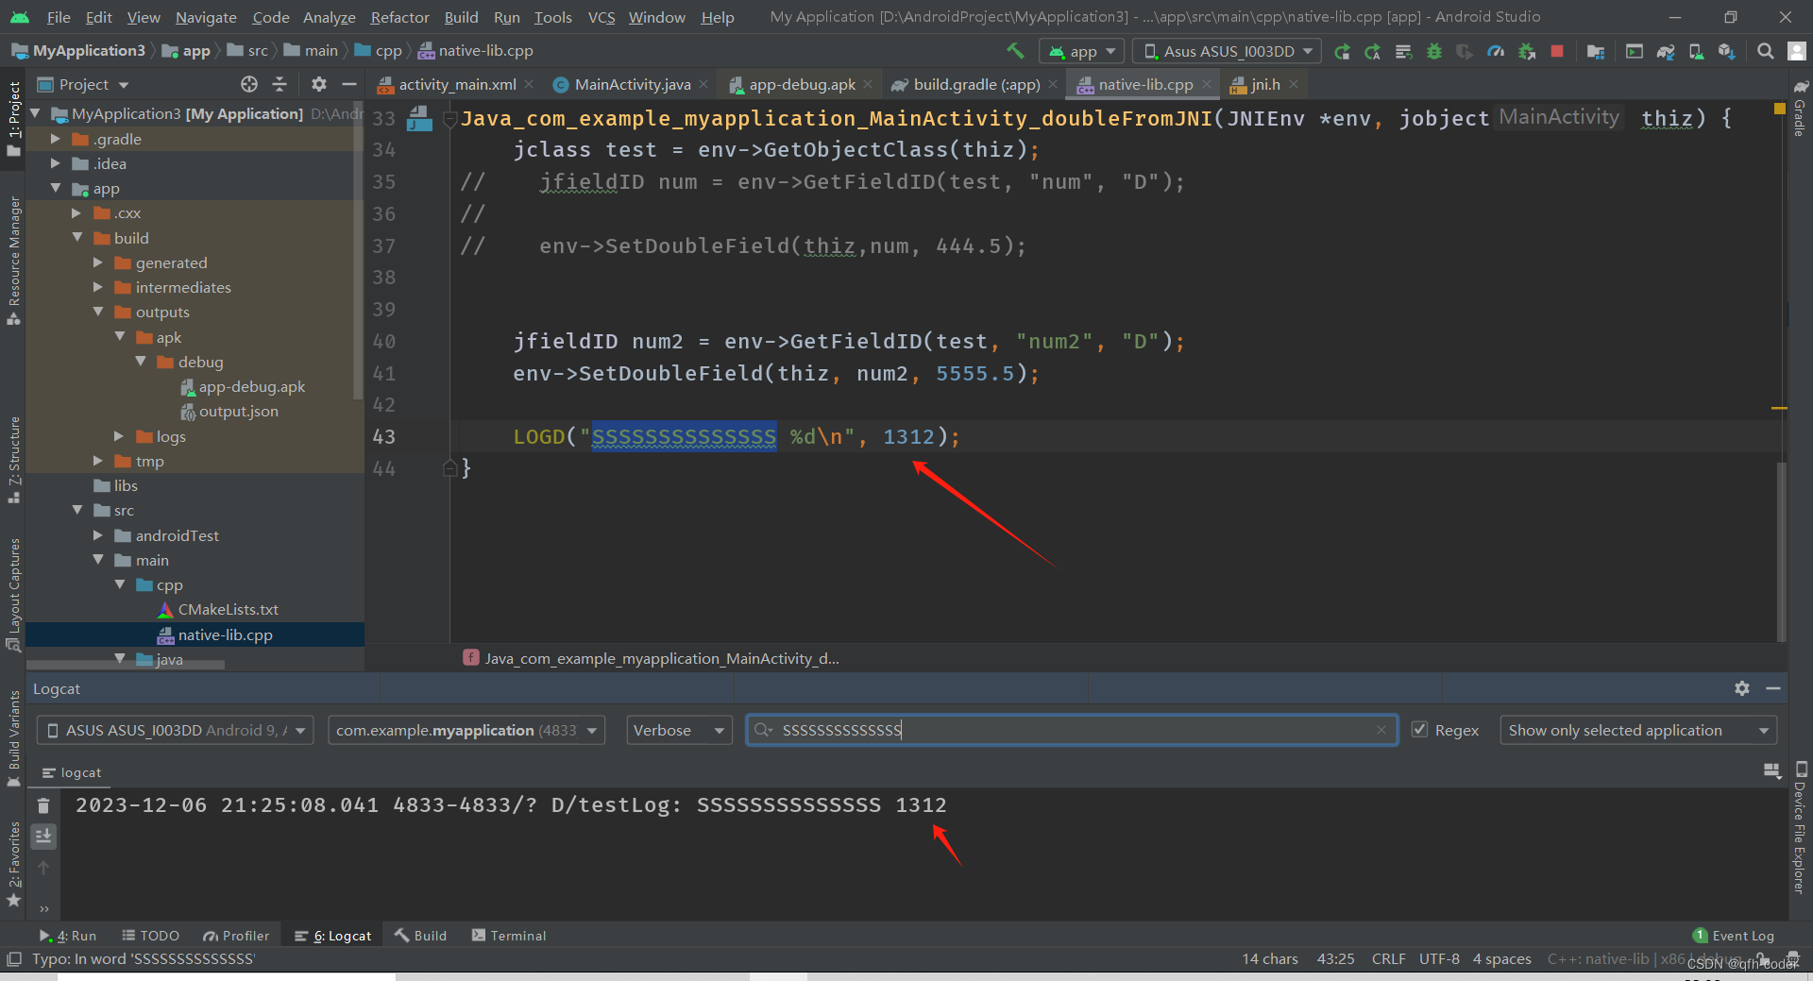The image size is (1813, 981).
Task: Toggle tool window bars icon in status bar corner
Action: pyautogui.click(x=13, y=959)
